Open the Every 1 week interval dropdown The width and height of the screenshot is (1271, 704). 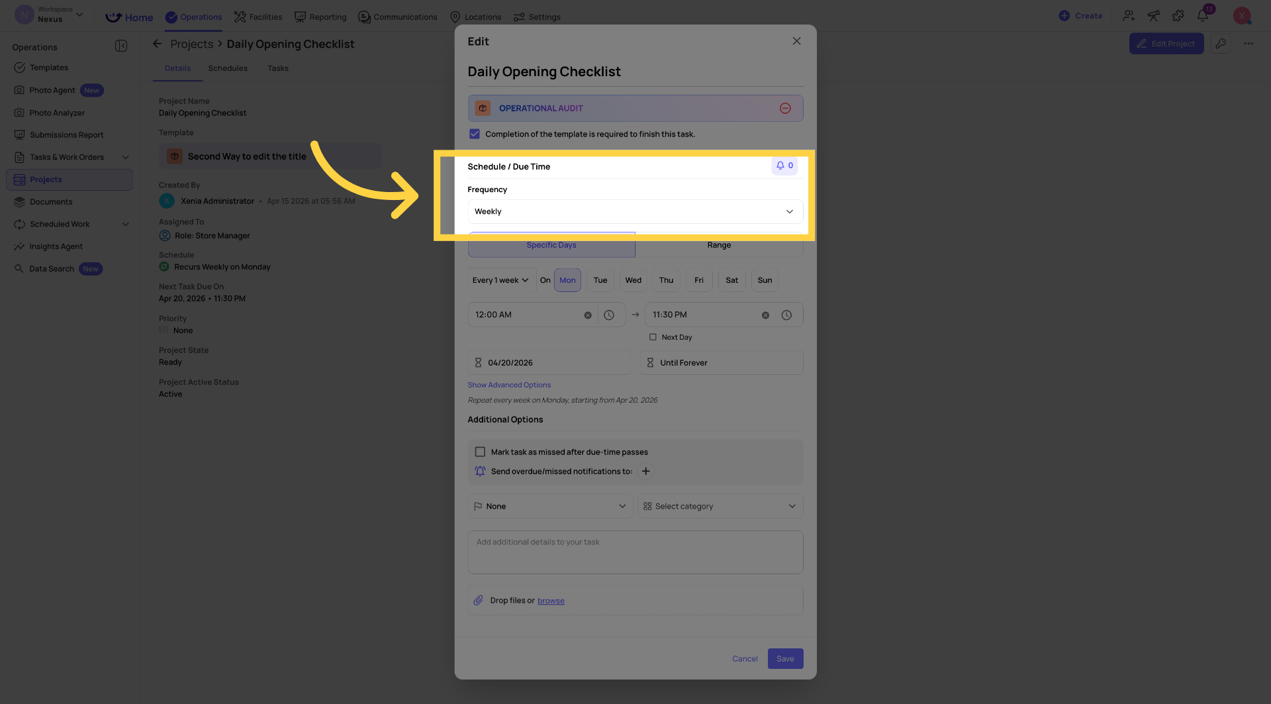click(x=501, y=280)
